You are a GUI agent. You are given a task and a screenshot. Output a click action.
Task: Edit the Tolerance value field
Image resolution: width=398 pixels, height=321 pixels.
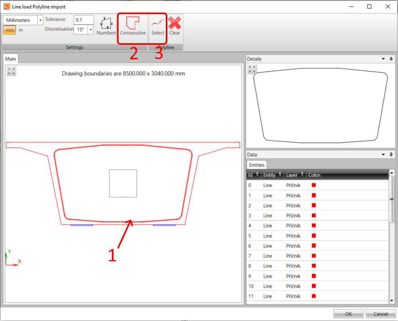point(83,19)
